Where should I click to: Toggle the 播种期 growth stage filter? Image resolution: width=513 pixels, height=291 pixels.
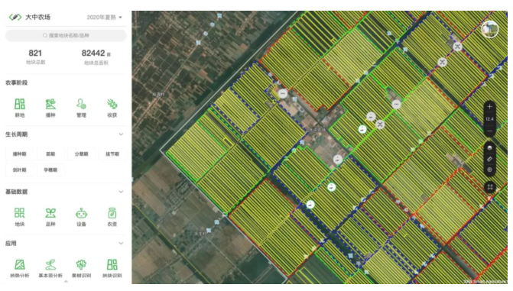click(20, 154)
